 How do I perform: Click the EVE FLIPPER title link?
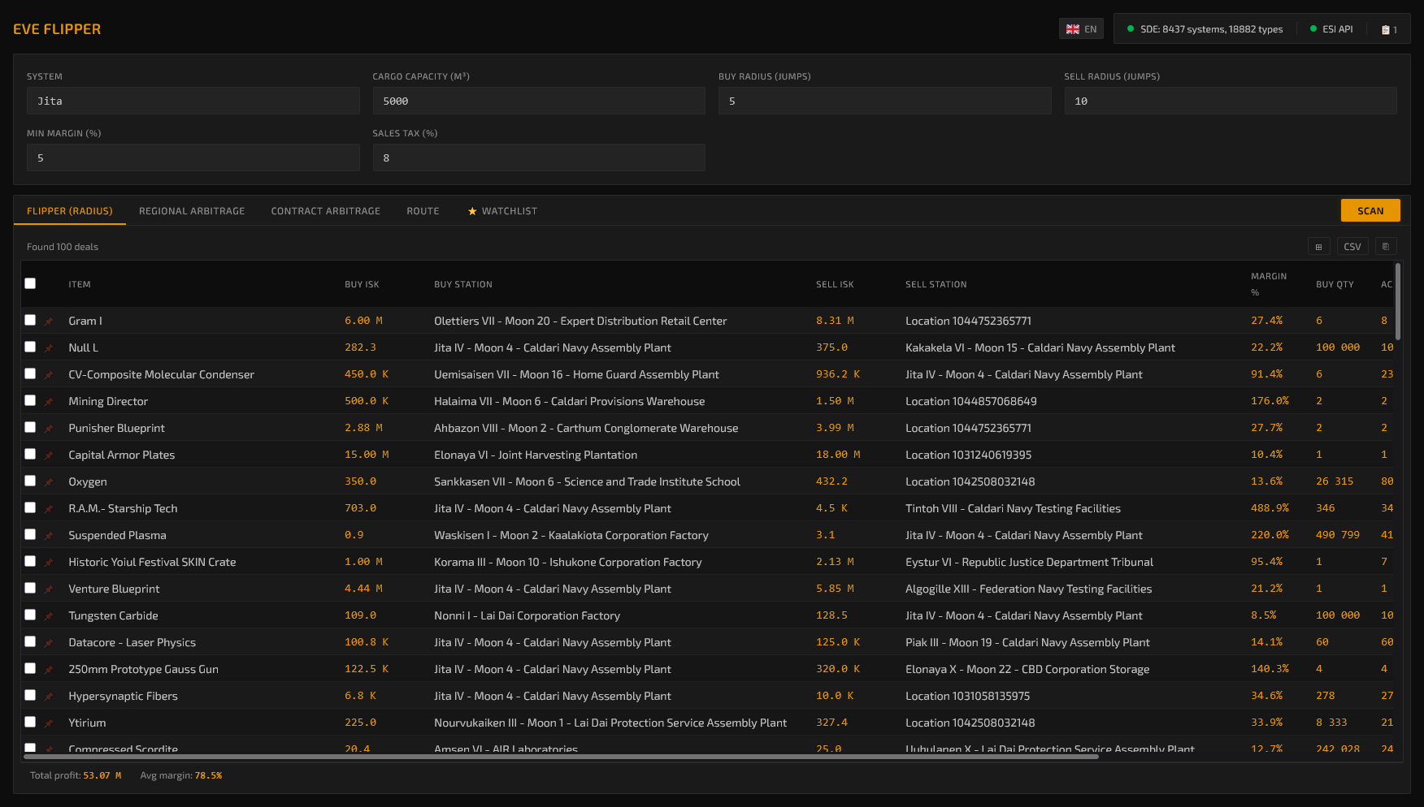(57, 29)
